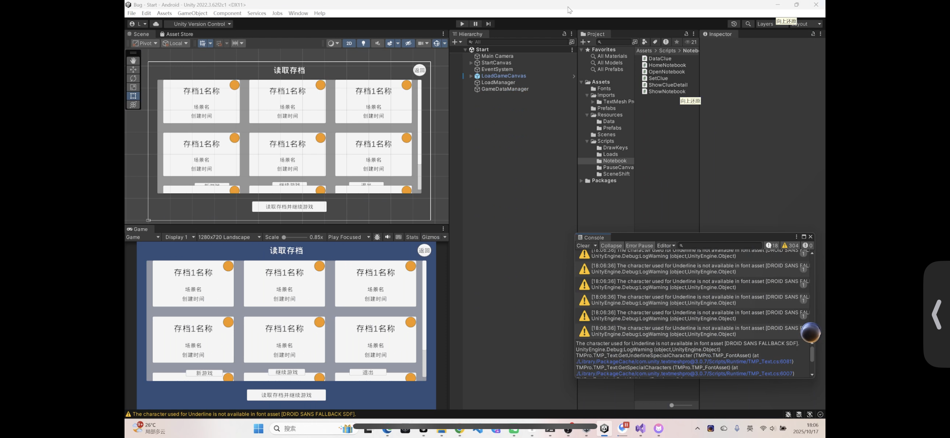Image resolution: width=950 pixels, height=438 pixels.
Task: Toggle scene lighting bulb icon
Action: 363,43
